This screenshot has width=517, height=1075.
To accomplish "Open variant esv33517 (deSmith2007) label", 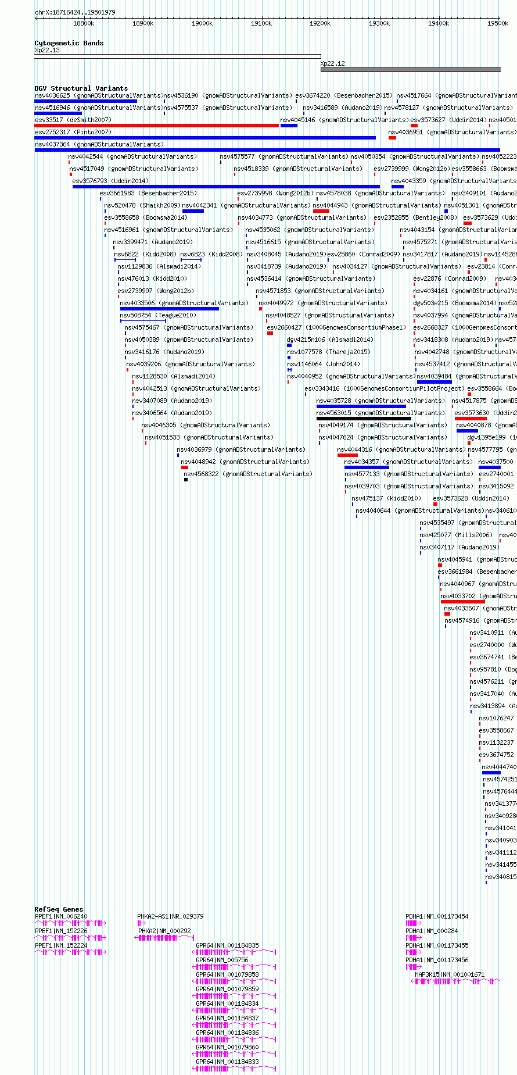I will click(73, 120).
